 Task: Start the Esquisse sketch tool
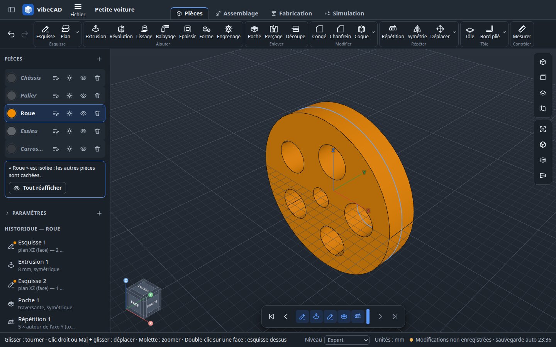pyautogui.click(x=46, y=32)
